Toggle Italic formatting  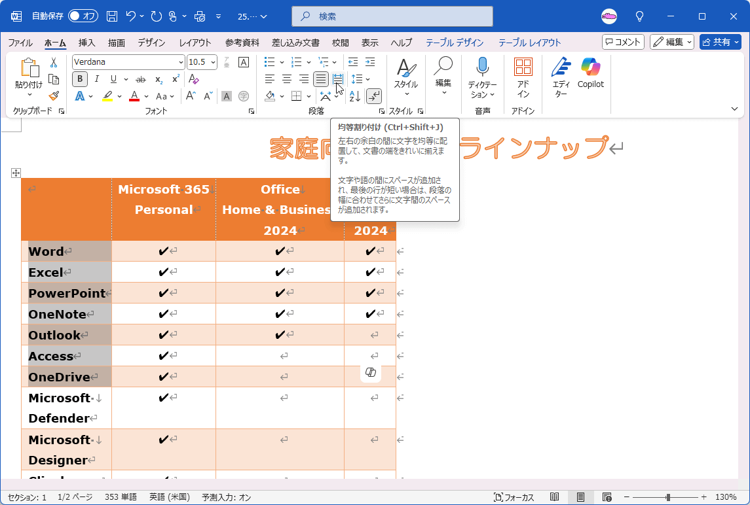click(97, 79)
